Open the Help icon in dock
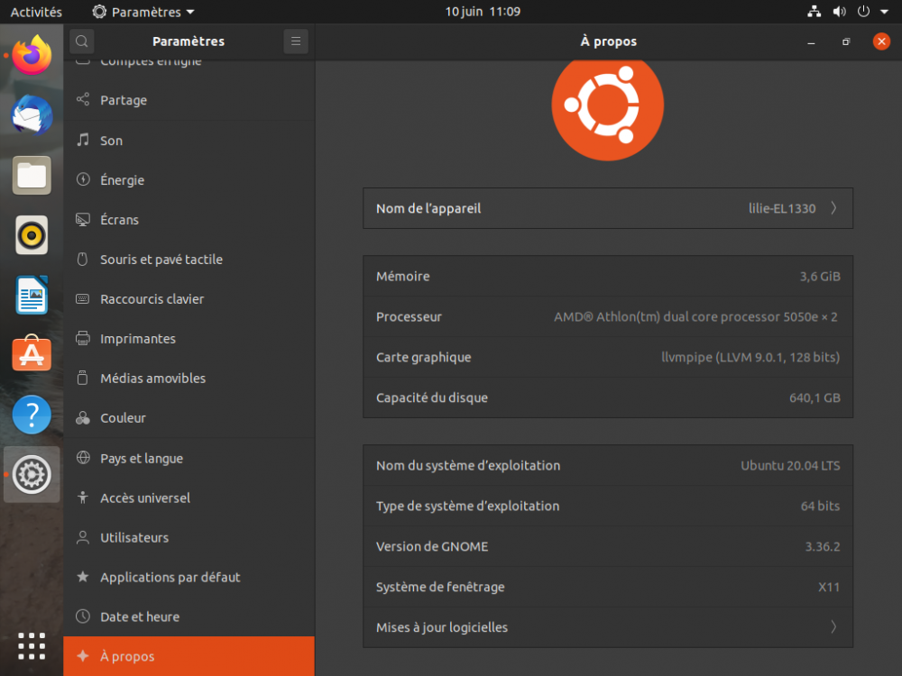The width and height of the screenshot is (902, 676). coord(32,415)
